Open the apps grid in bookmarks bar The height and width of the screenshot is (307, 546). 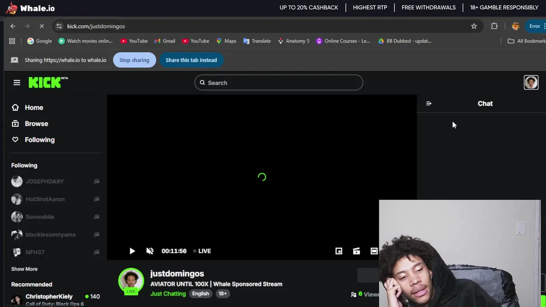[12, 41]
